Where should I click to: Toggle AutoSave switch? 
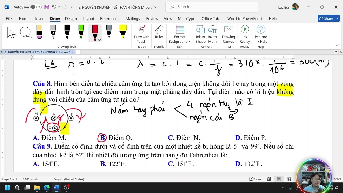36,7
